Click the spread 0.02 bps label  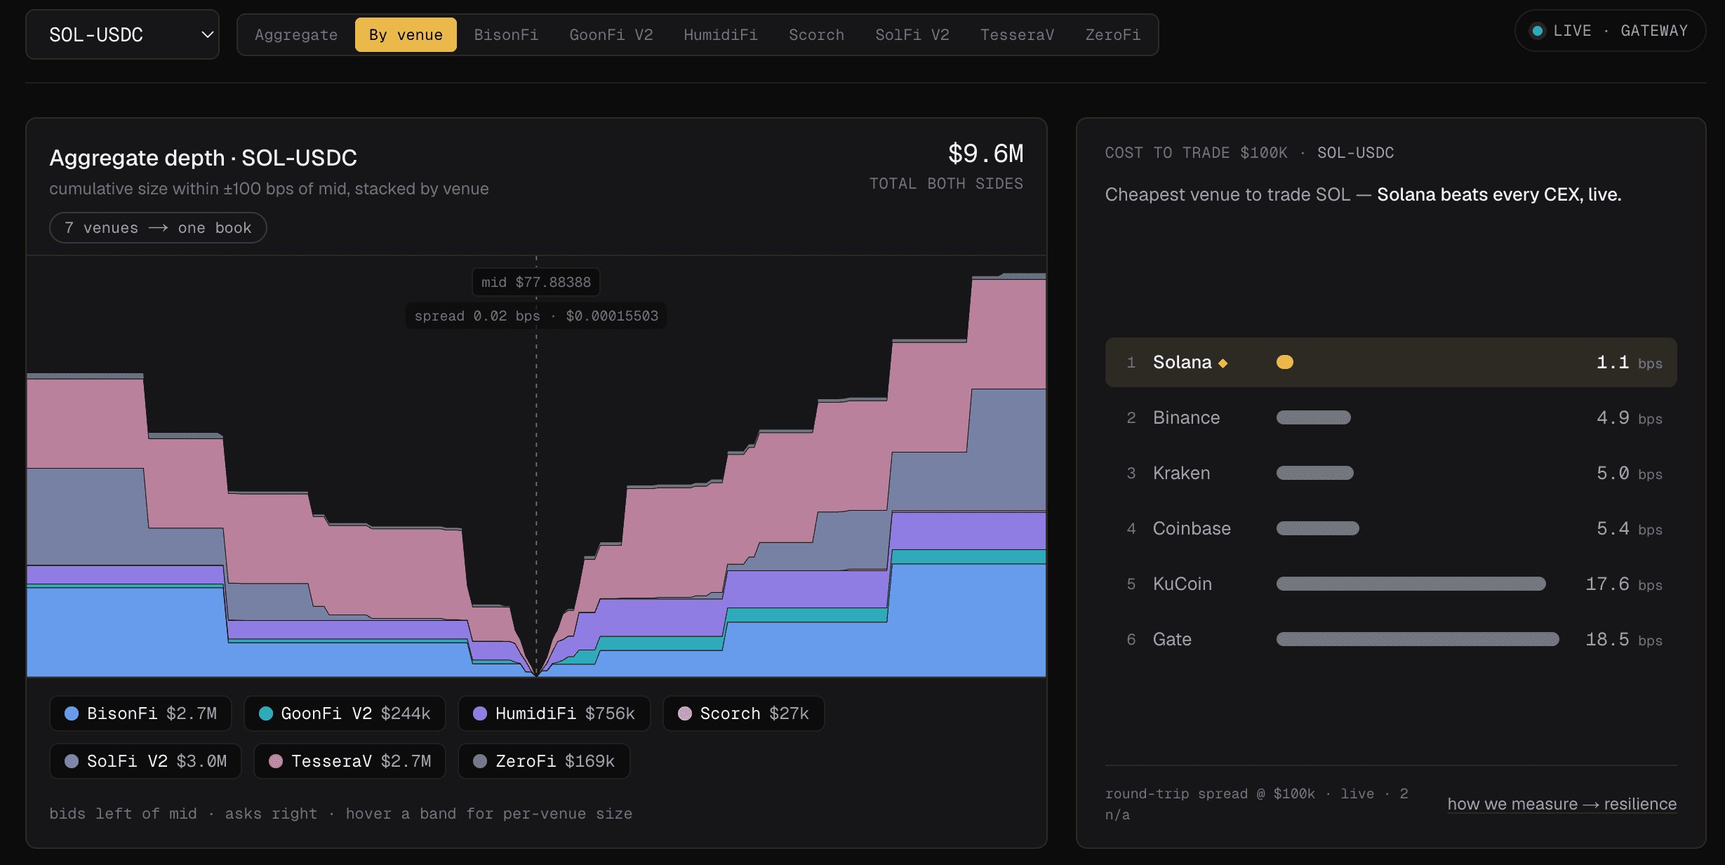coord(536,316)
